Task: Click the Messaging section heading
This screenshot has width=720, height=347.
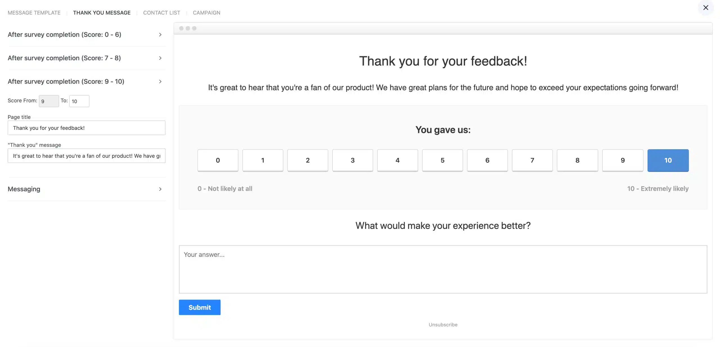Action: click(24, 189)
